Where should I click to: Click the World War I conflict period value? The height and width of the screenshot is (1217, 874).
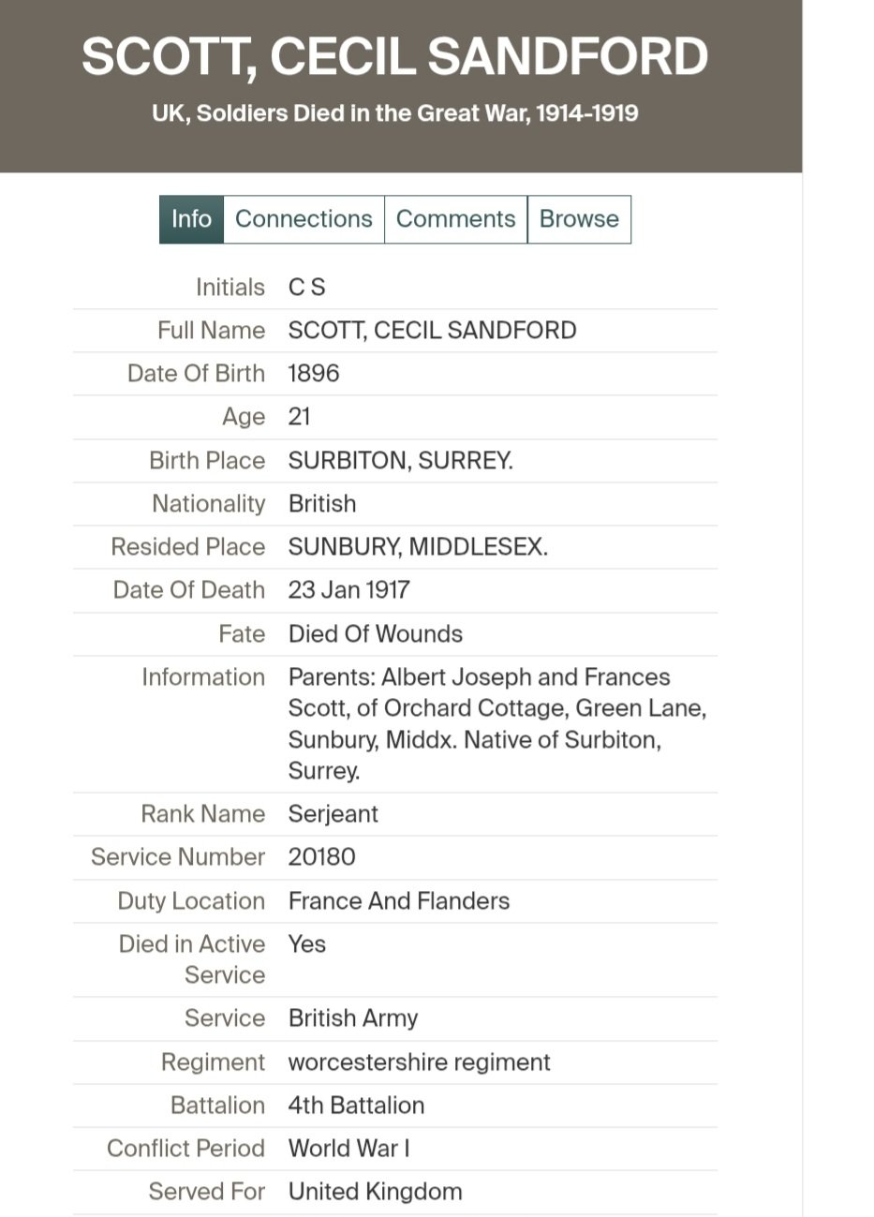point(348,1148)
